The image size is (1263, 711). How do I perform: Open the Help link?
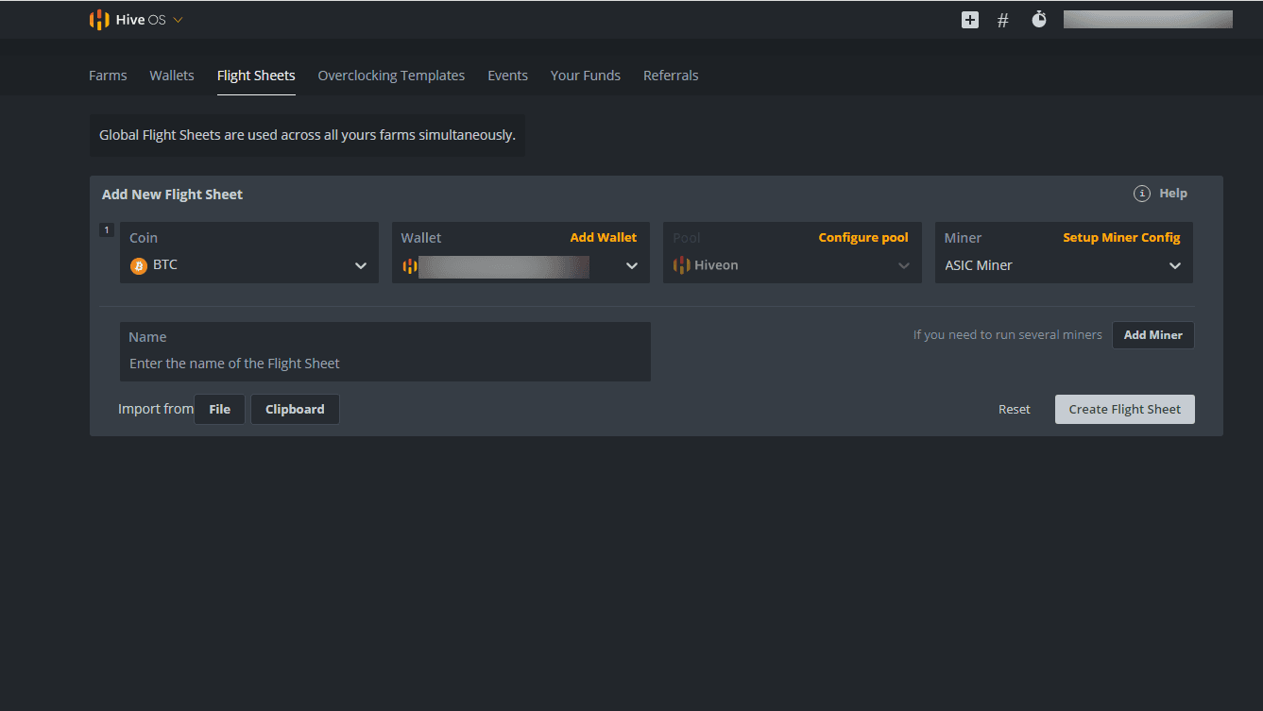[x=1173, y=194]
